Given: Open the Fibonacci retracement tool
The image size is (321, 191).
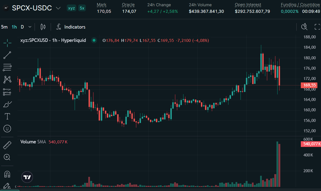Looking at the screenshot, I should click(7, 67).
